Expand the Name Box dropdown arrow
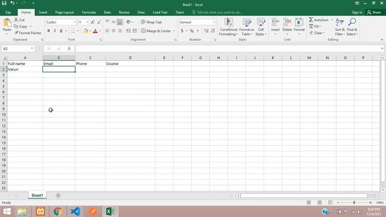 coord(32,48)
